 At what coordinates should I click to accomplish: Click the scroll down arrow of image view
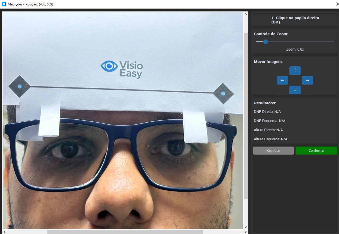[x=246, y=227]
